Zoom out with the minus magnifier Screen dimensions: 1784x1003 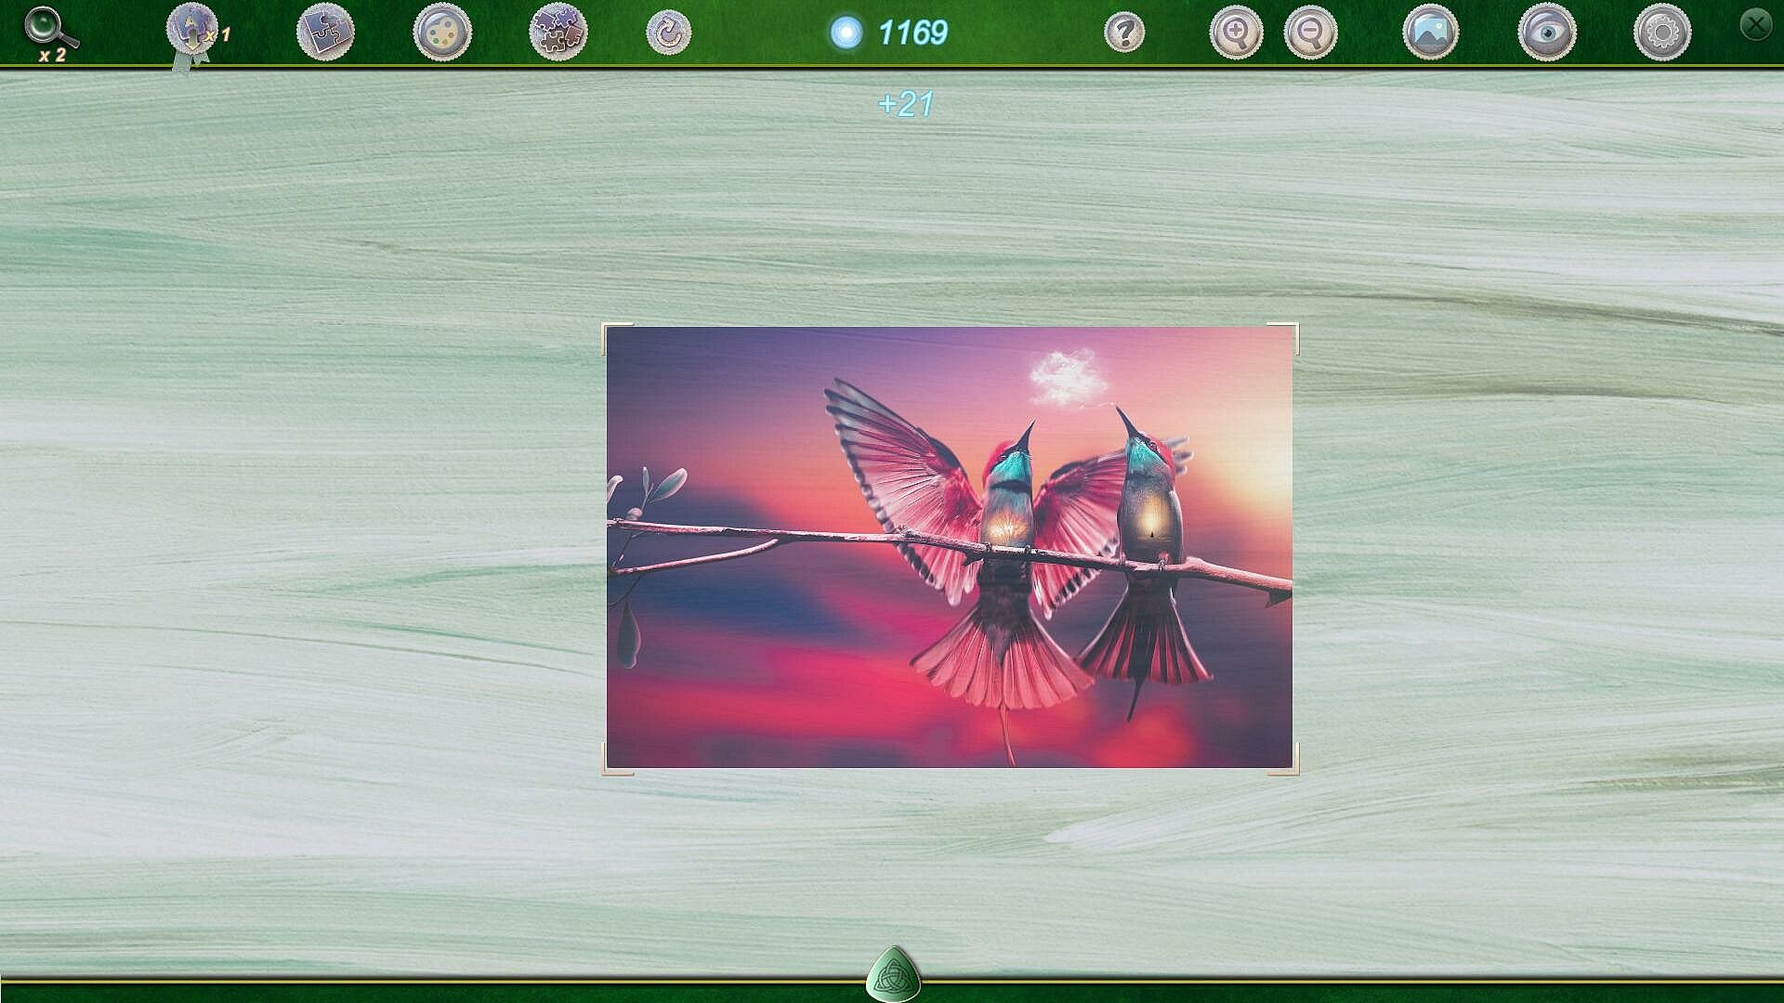click(1310, 33)
